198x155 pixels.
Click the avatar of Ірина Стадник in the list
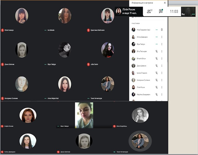tap(133, 73)
